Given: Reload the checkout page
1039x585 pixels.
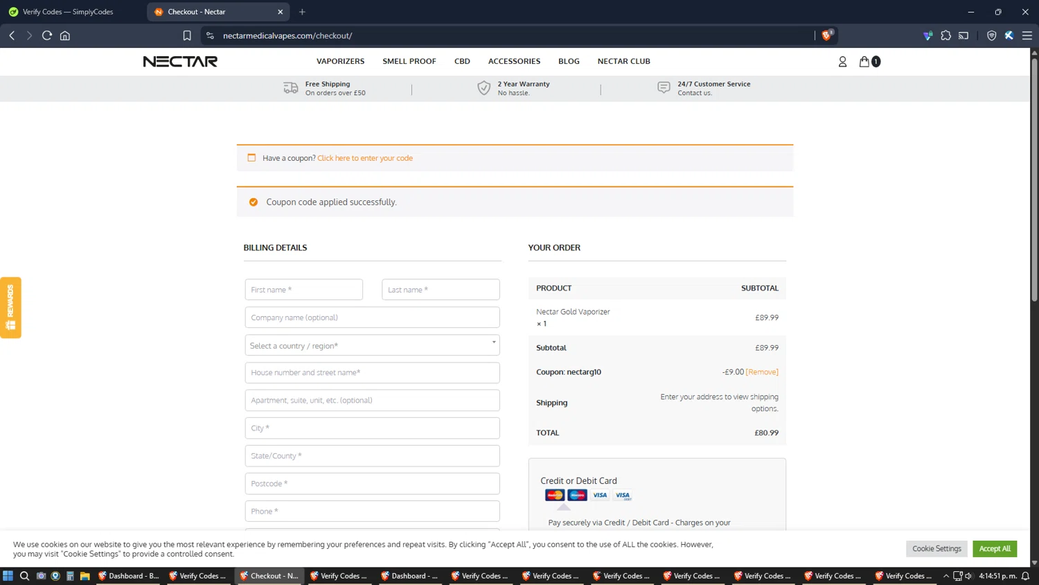Looking at the screenshot, I should click(x=47, y=35).
